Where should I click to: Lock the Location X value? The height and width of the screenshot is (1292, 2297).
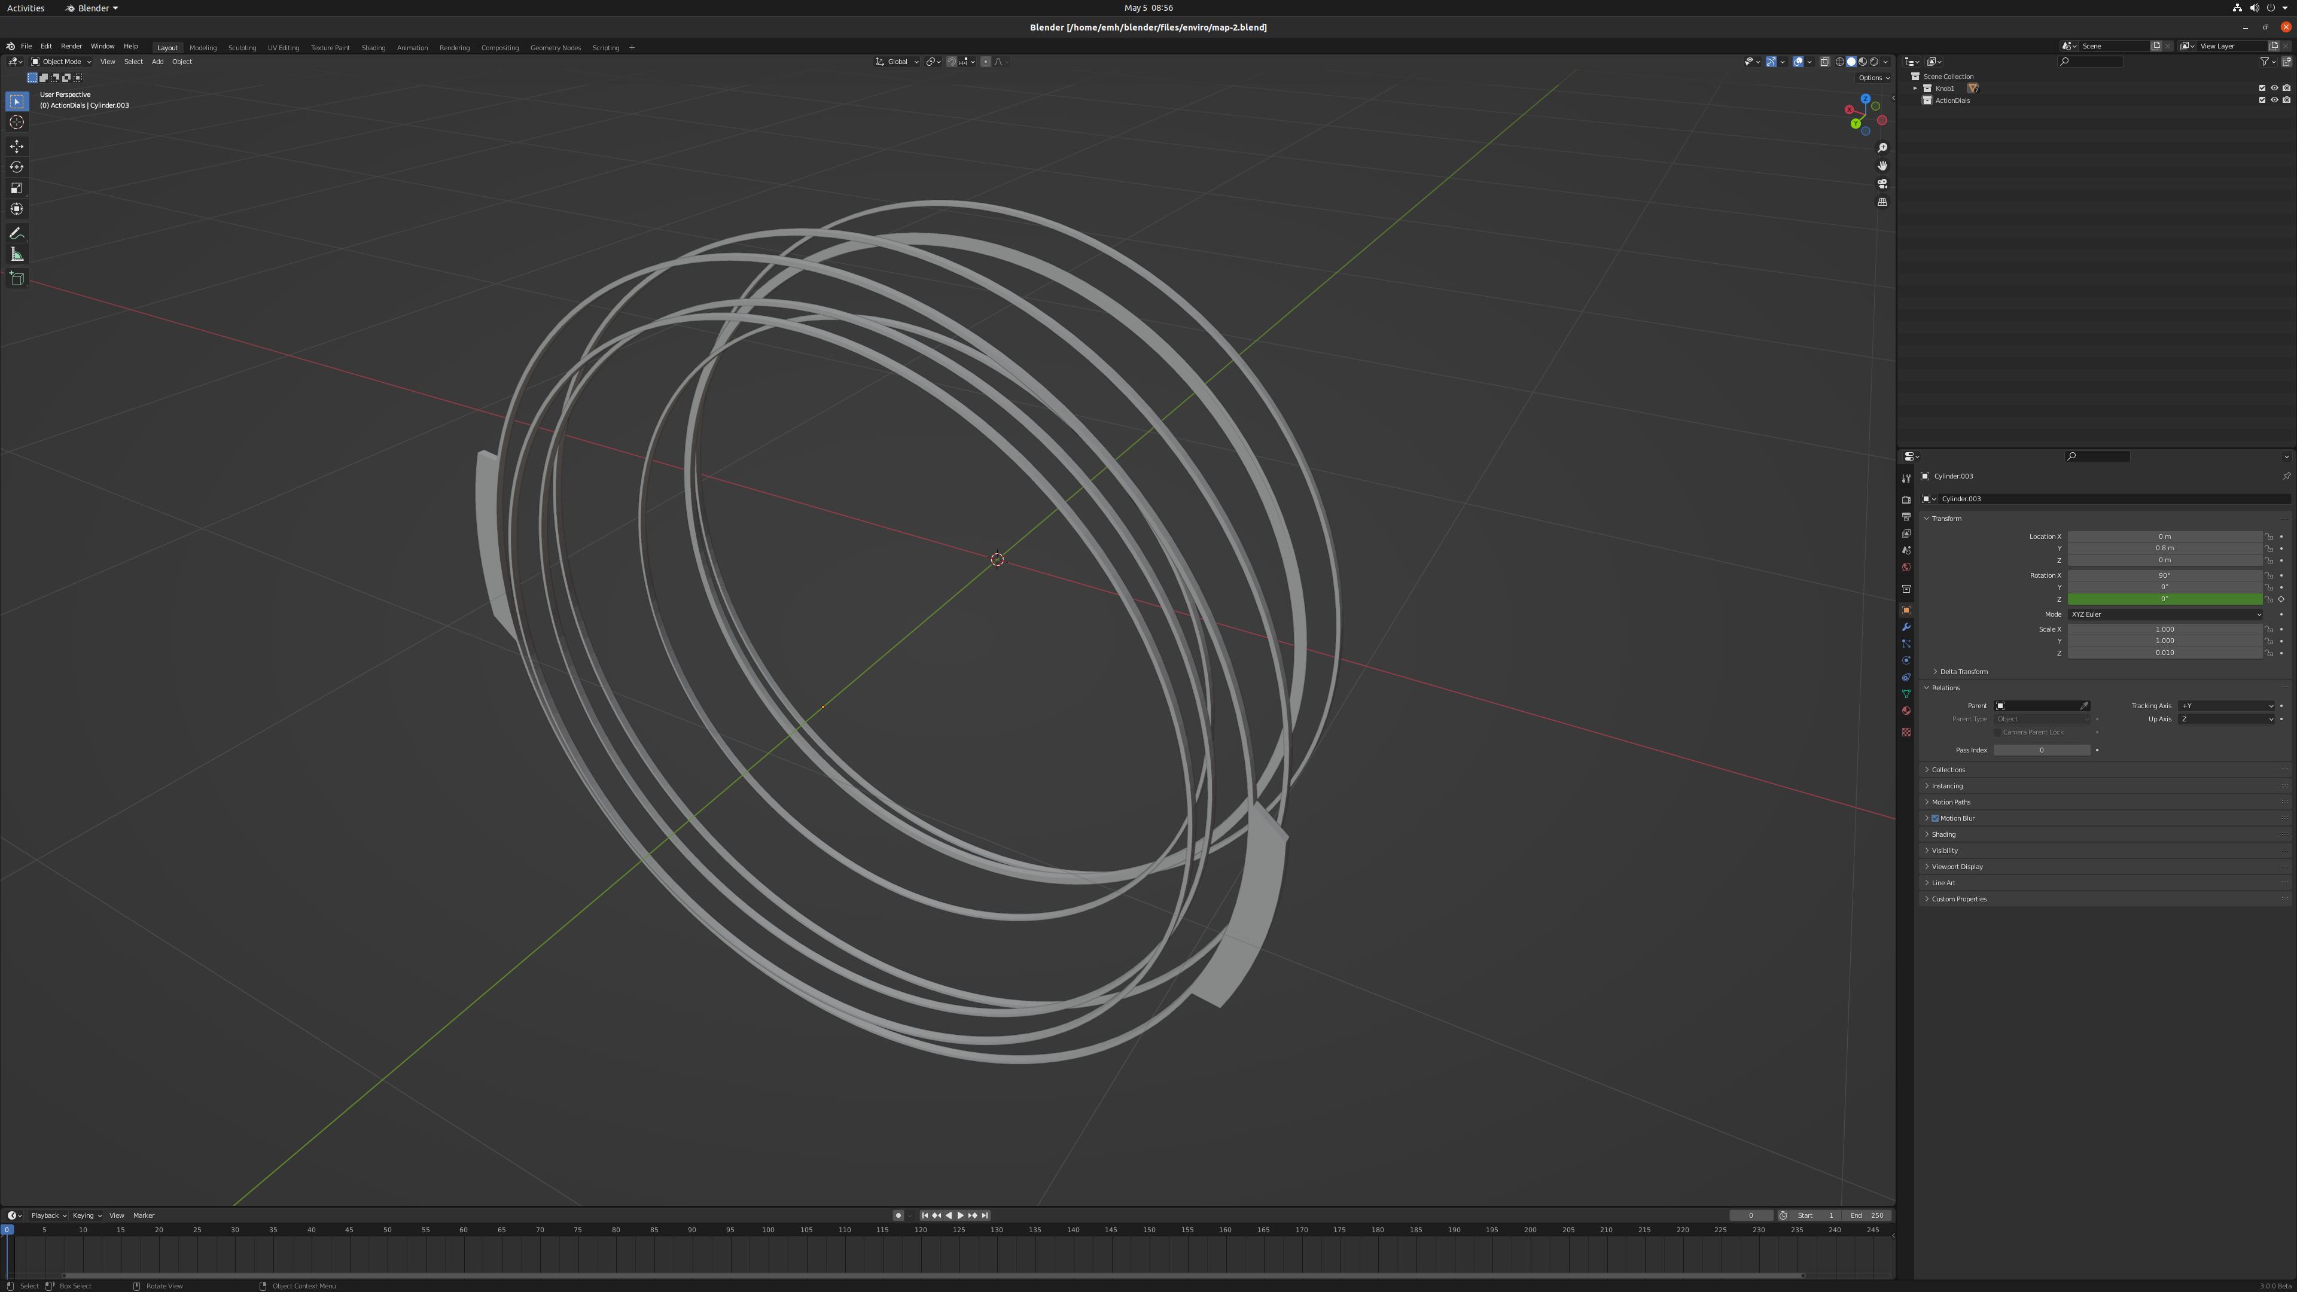(2269, 537)
